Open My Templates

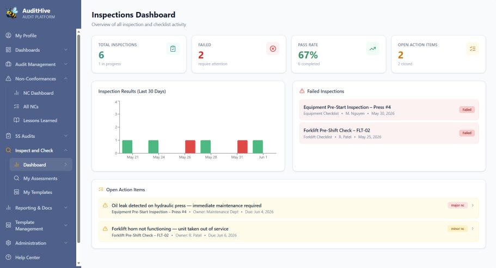pyautogui.click(x=38, y=192)
